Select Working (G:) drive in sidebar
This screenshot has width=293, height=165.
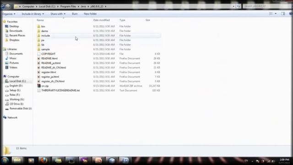17,99
